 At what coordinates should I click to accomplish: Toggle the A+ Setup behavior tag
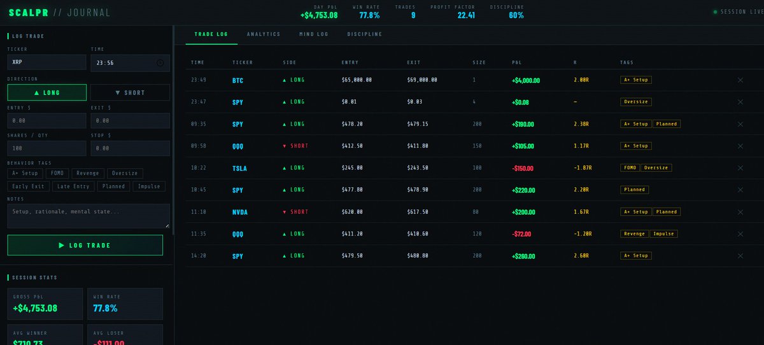25,173
